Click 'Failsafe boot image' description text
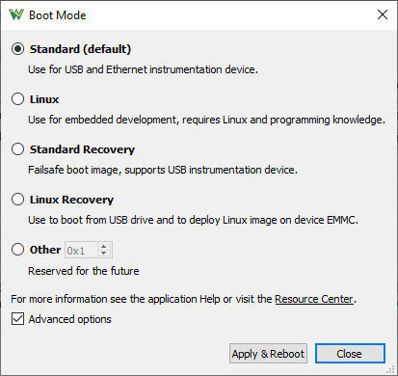This screenshot has height=376, width=398. coord(163,170)
